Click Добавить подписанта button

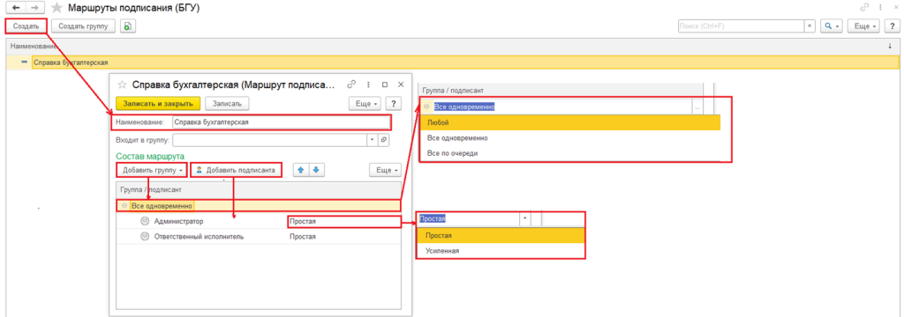click(237, 170)
